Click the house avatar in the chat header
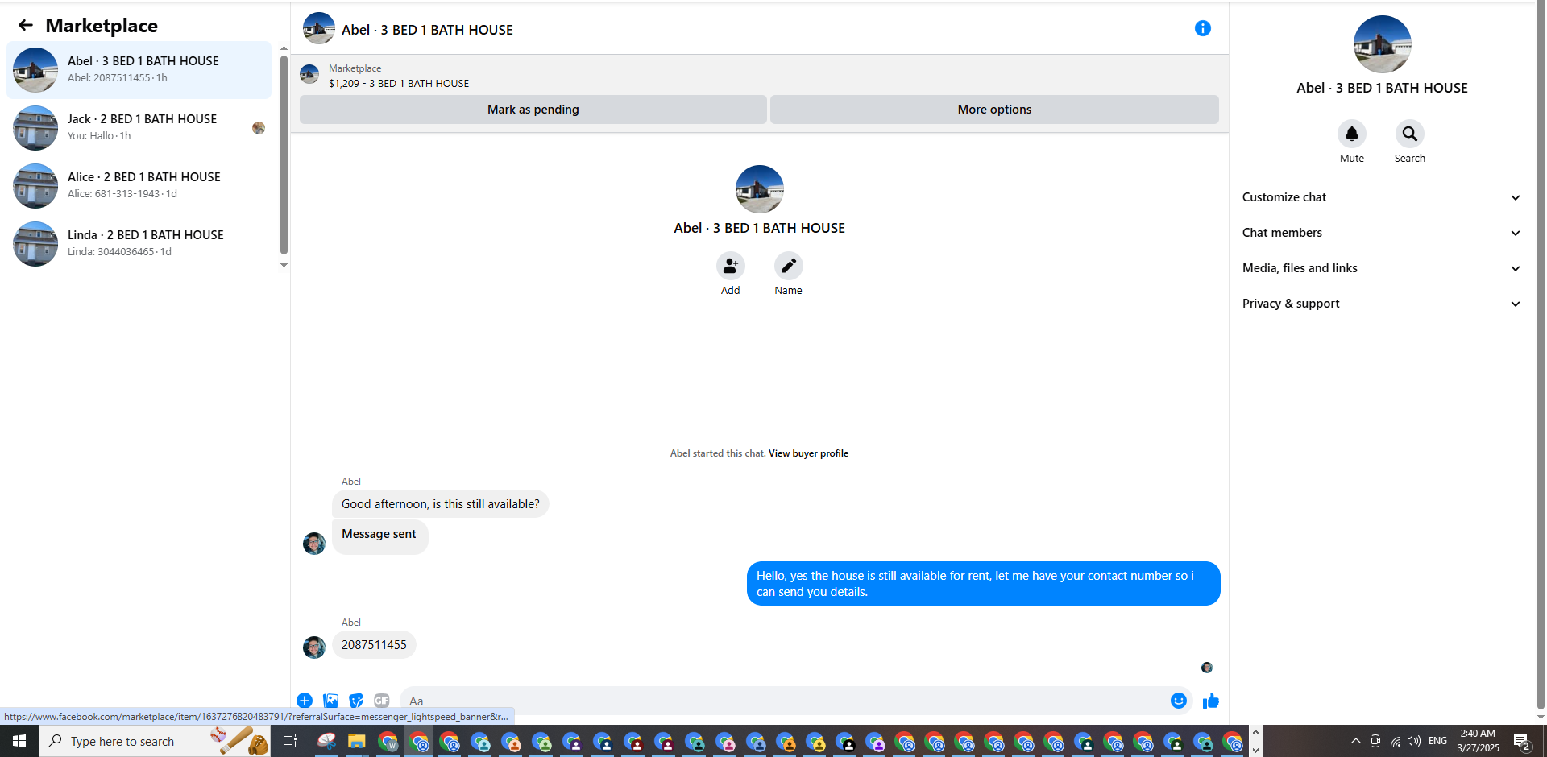 pyautogui.click(x=319, y=28)
